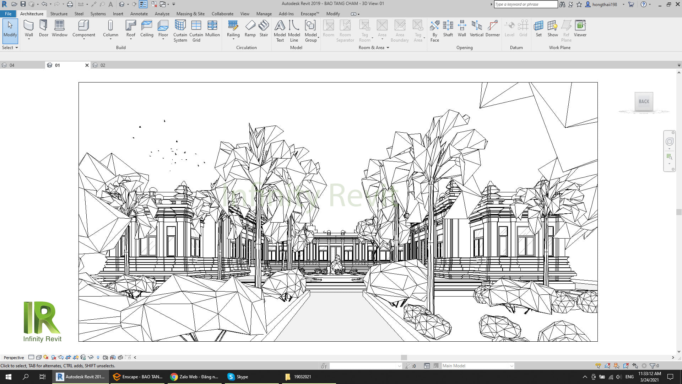
Task: Open the Massing & Site tab
Action: [x=190, y=14]
